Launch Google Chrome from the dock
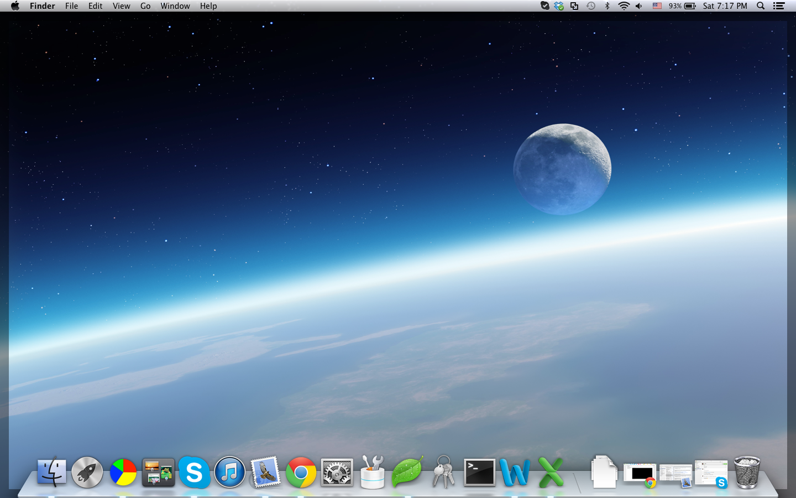 pos(301,473)
